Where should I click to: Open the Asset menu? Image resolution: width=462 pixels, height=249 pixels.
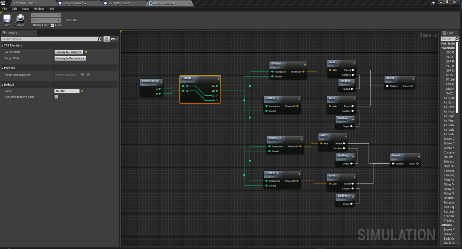pyautogui.click(x=25, y=9)
